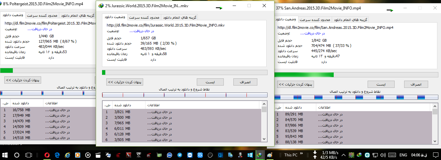441x160 pixels.
Task: Select وضعیت دانلود tab in Poltergeist window
Action: [13, 15]
